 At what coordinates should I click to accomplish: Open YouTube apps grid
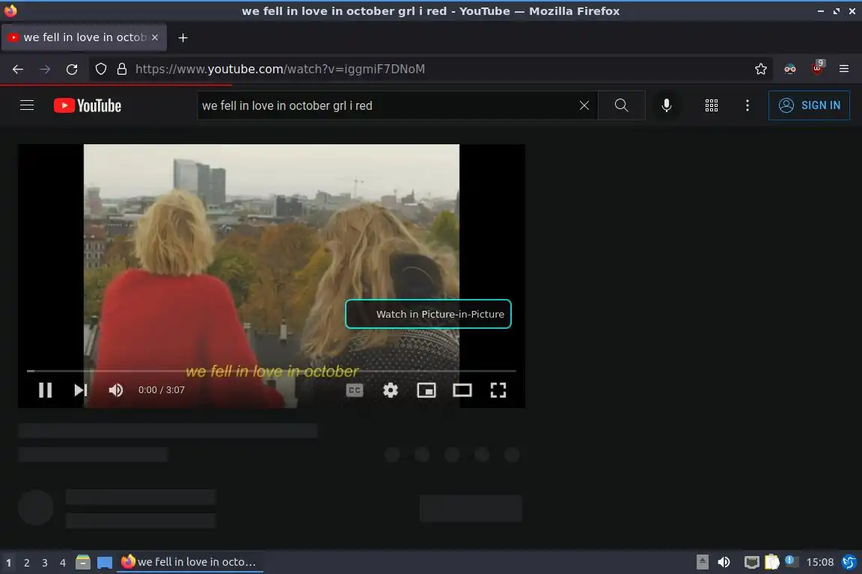pos(712,105)
